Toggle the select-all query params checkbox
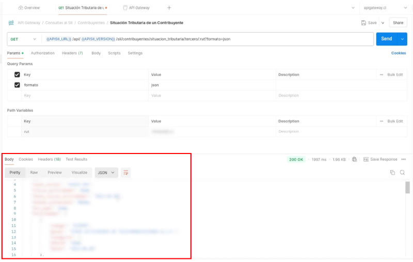 pyautogui.click(x=17, y=75)
